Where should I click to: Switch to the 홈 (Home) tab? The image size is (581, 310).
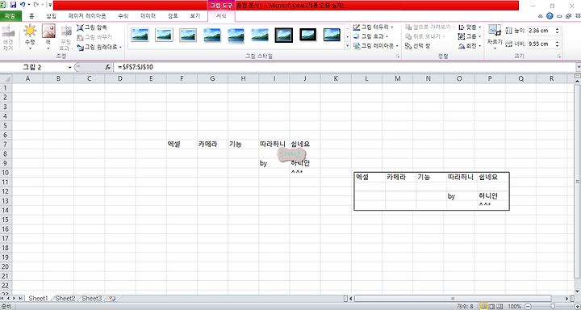(x=31, y=16)
